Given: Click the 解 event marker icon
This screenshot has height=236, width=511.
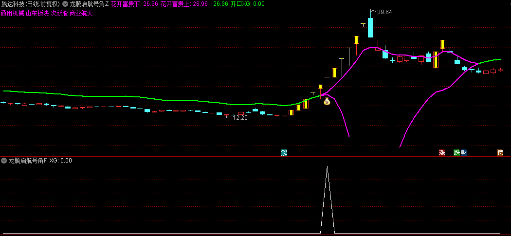Looking at the screenshot, I should pos(284,153).
